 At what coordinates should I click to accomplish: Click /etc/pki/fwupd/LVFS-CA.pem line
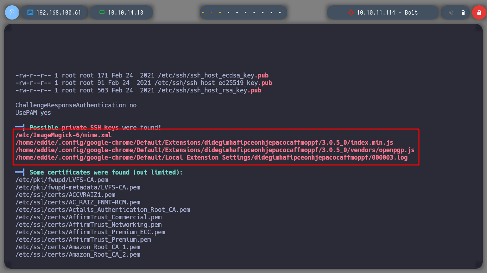click(62, 180)
